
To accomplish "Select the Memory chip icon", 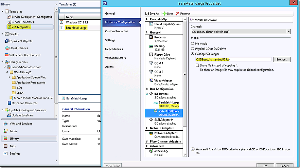I will [x=151, y=46].
